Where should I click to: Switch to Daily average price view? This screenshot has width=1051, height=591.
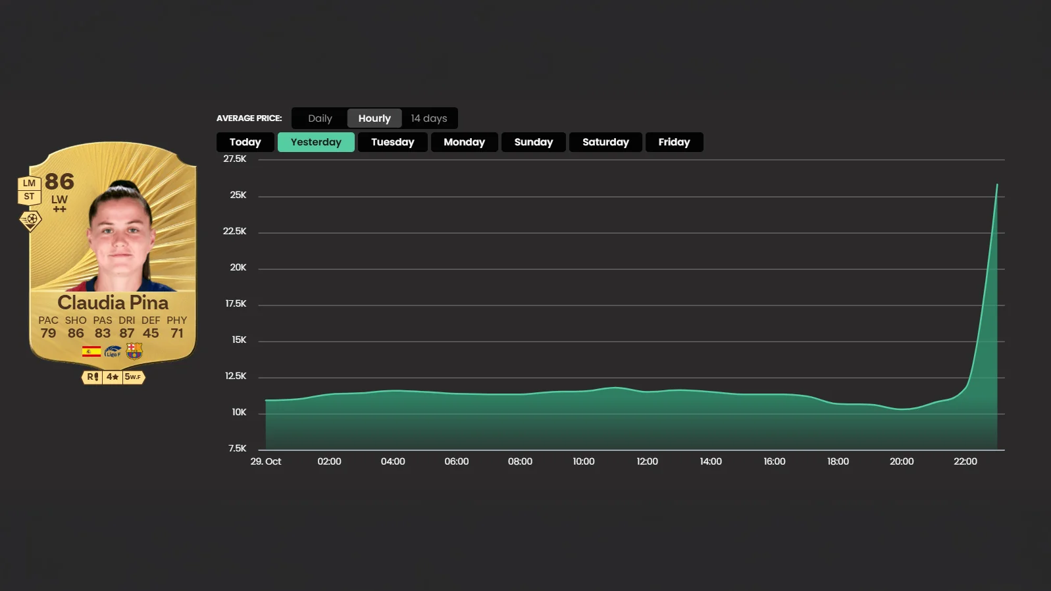click(x=320, y=118)
